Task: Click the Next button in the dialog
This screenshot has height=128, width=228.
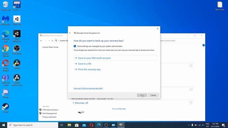Action: tap(142, 95)
